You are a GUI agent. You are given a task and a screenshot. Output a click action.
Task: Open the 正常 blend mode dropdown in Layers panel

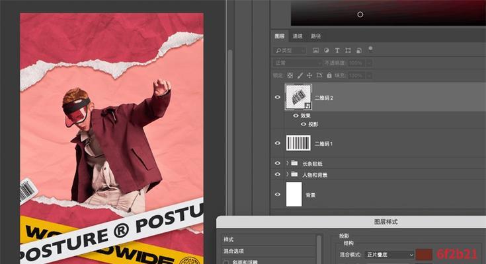(x=298, y=63)
